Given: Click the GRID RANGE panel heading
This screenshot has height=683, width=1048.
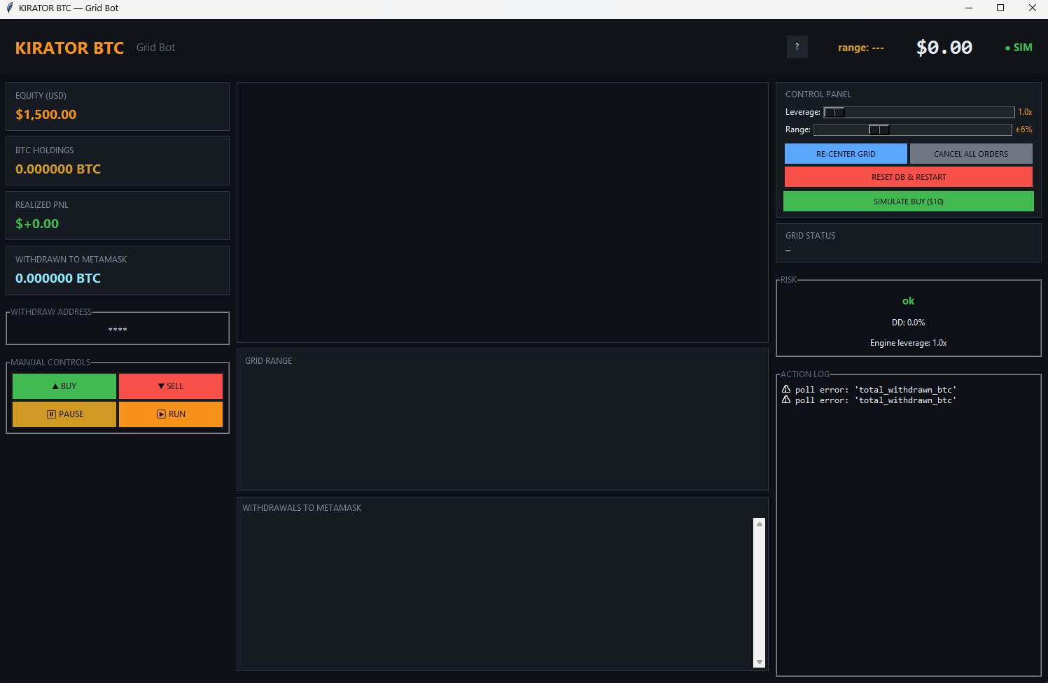Looking at the screenshot, I should (x=268, y=361).
